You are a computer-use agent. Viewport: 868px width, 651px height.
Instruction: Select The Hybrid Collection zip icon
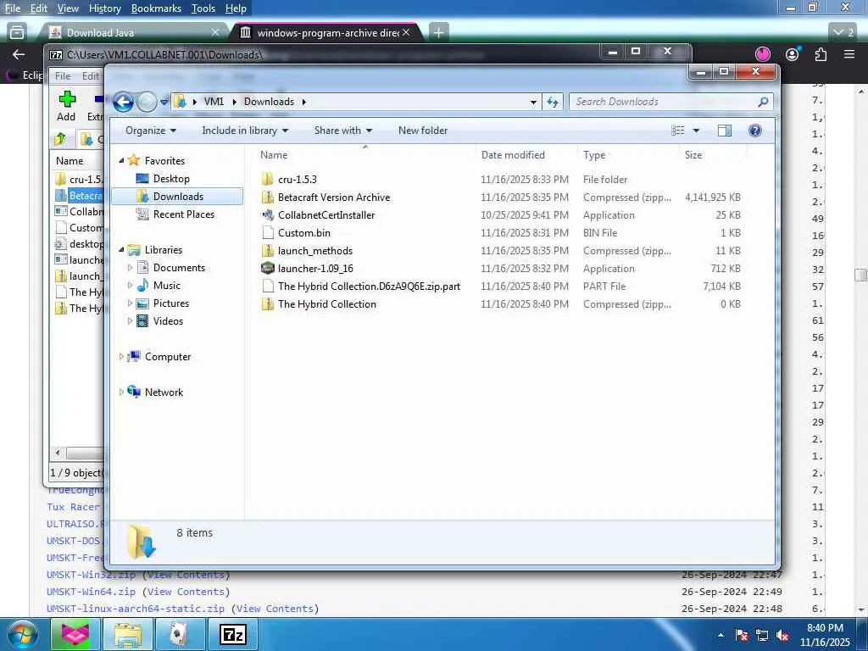[267, 304]
